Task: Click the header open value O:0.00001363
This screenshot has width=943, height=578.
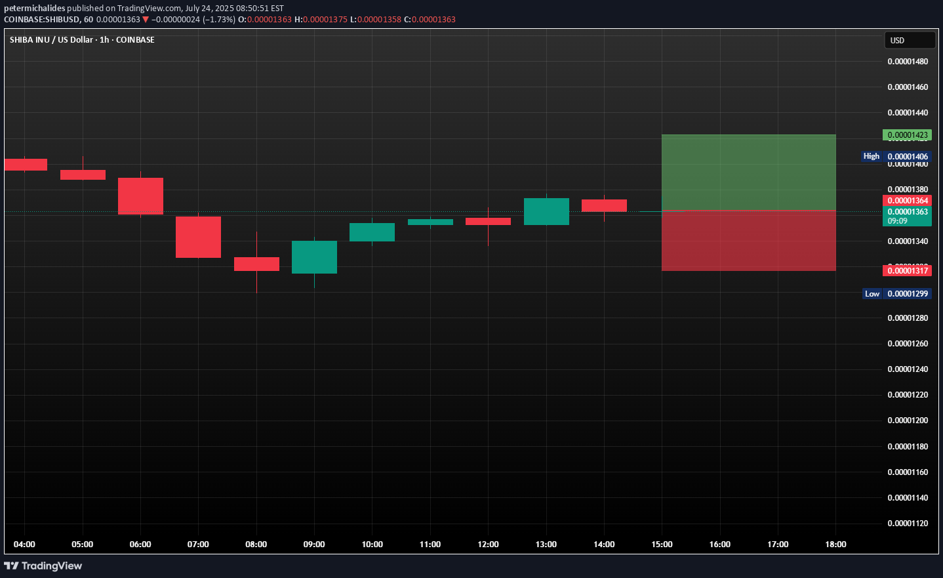Action: 265,20
